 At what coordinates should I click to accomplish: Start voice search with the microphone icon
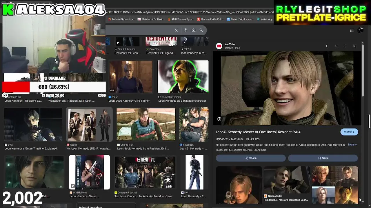186,30
